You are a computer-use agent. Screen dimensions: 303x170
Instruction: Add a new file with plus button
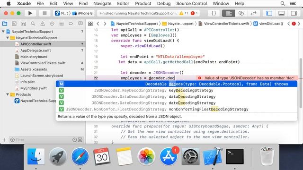(x=4, y=140)
